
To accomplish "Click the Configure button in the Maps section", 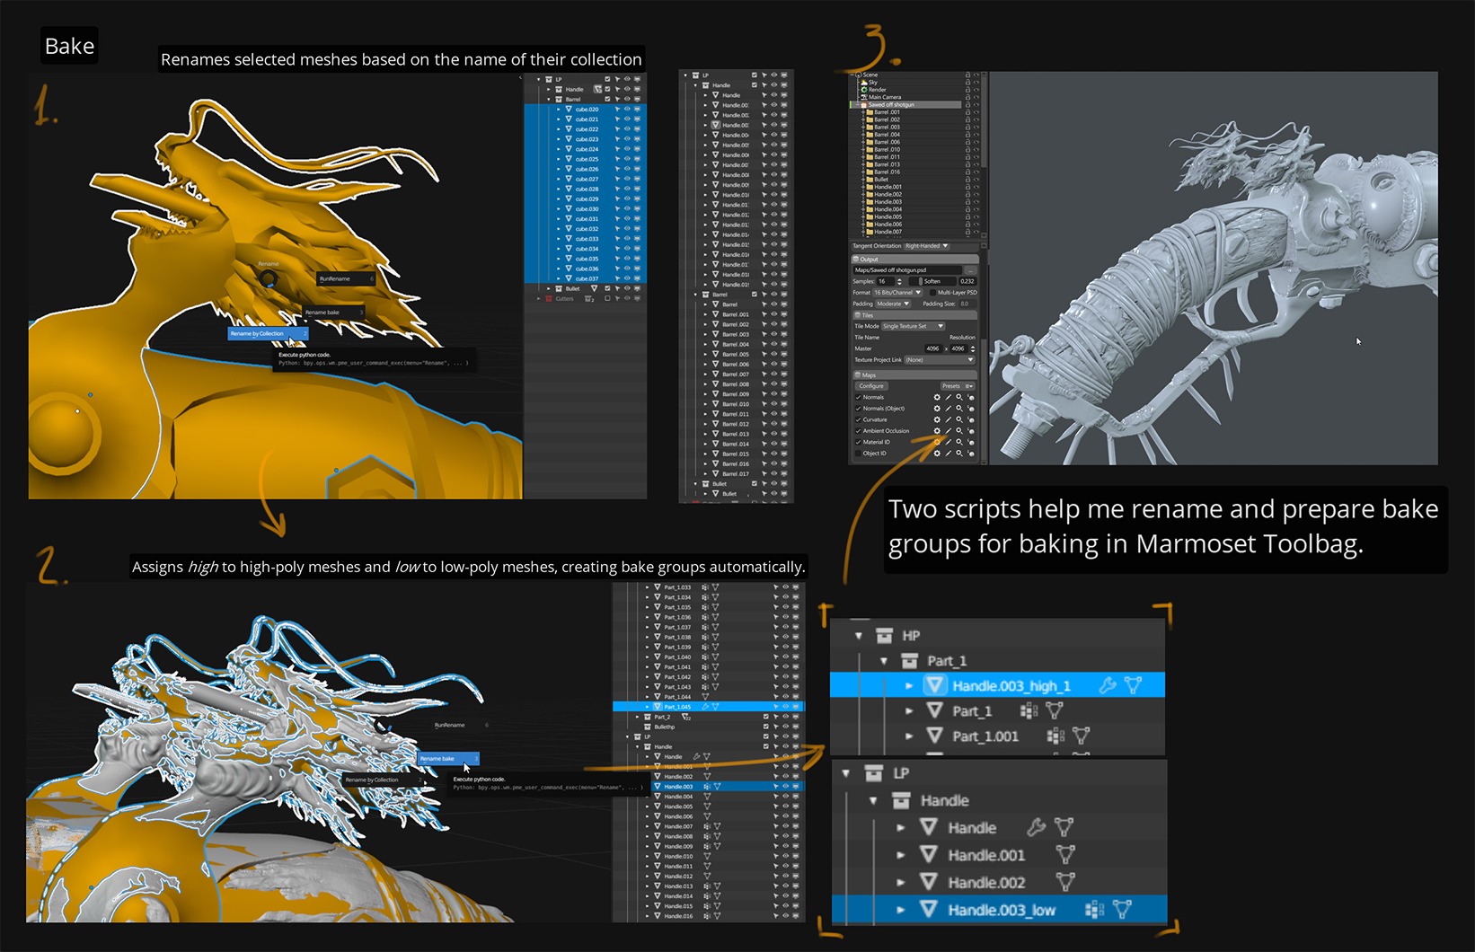I will (871, 386).
